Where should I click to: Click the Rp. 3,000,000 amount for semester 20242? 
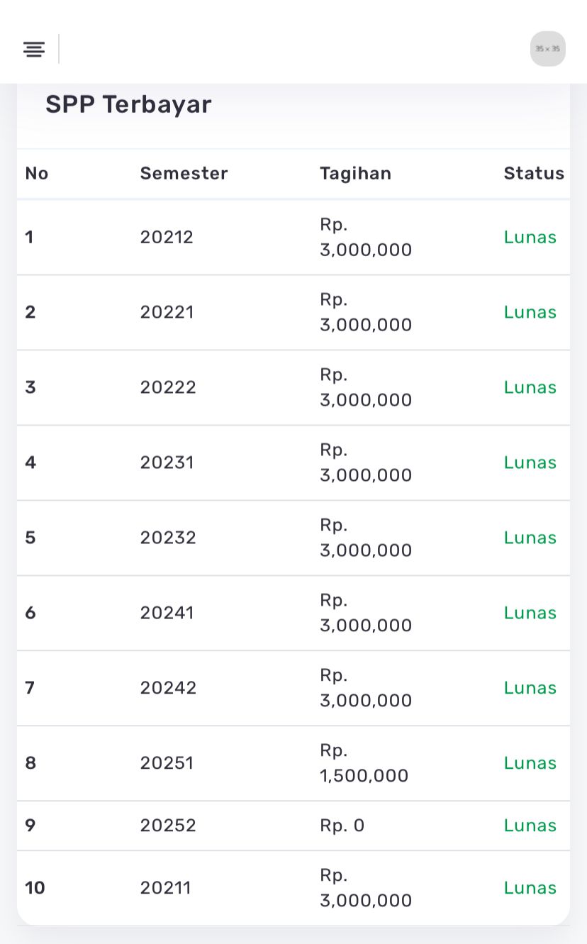click(365, 688)
